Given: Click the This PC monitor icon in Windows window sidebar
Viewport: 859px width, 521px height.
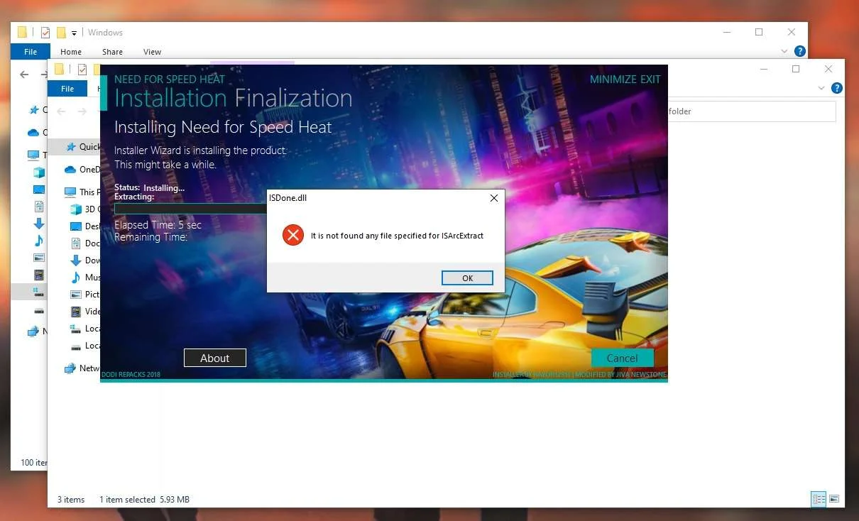Looking at the screenshot, I should point(33,155).
